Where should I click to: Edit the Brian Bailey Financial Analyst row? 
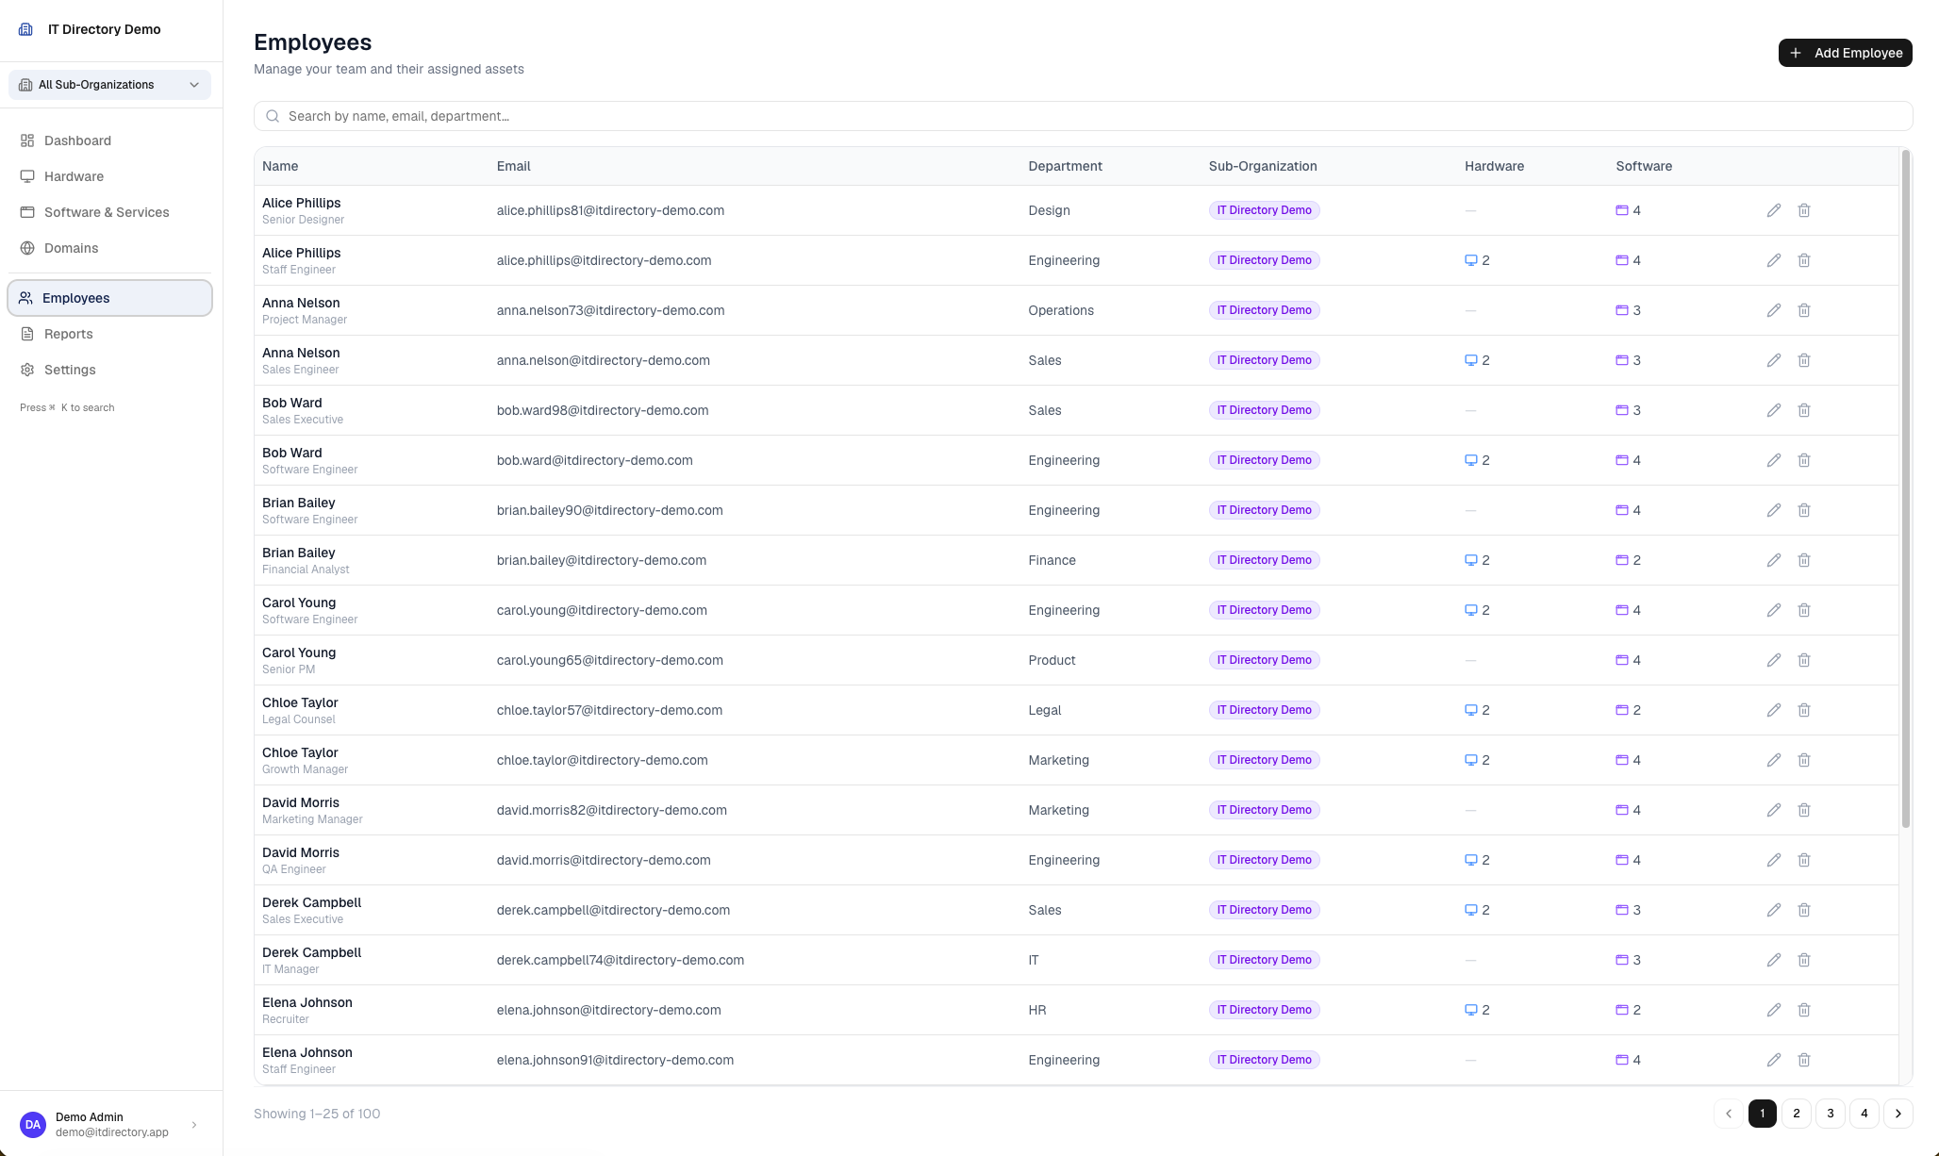pyautogui.click(x=1774, y=560)
